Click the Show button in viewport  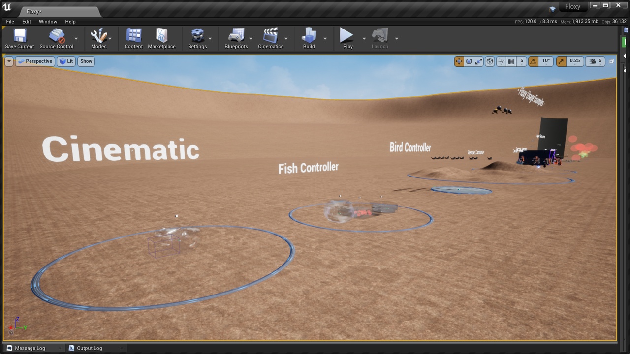point(86,61)
